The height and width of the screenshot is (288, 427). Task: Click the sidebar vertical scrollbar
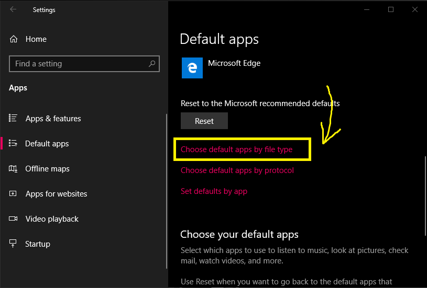pos(167,191)
